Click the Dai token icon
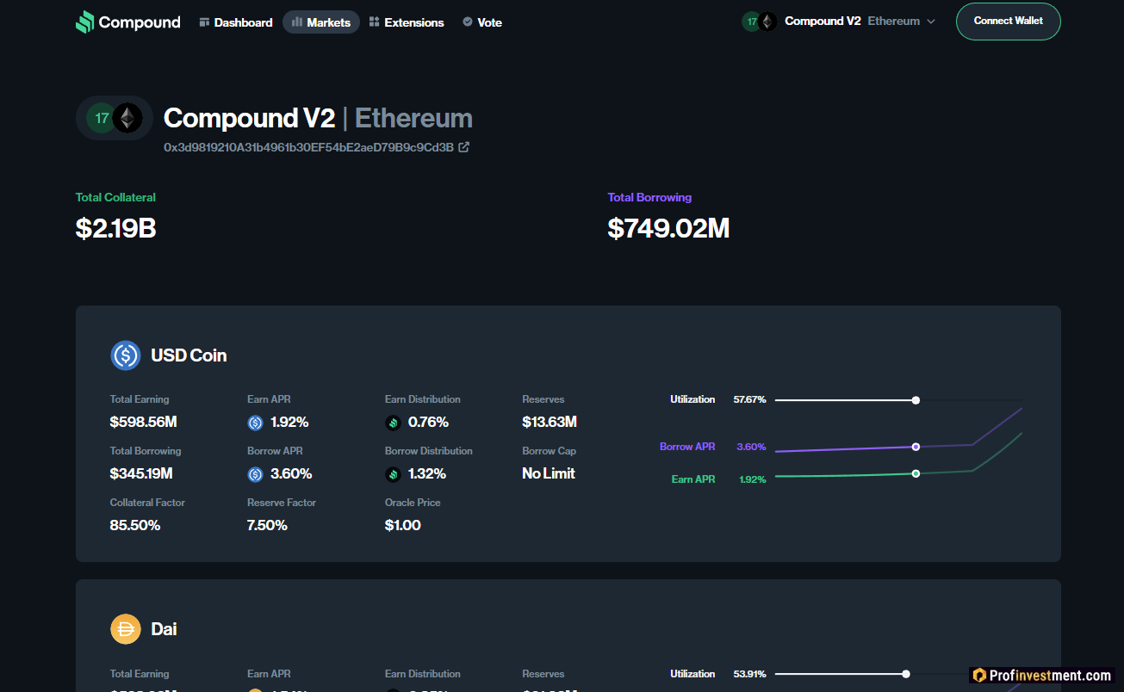The width and height of the screenshot is (1124, 692). click(126, 629)
